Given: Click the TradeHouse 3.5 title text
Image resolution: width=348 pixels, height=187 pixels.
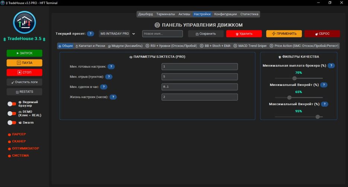Looking at the screenshot, I should tap(25, 39).
